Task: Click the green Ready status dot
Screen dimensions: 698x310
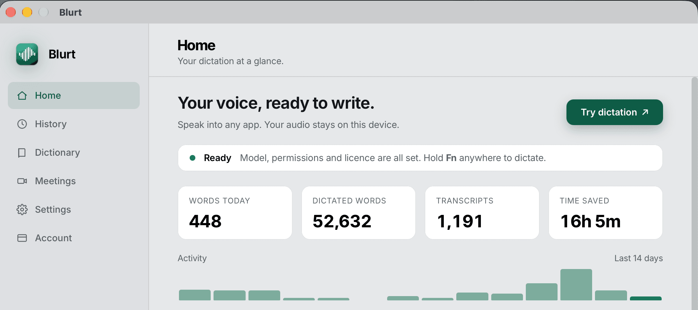Action: (193, 158)
